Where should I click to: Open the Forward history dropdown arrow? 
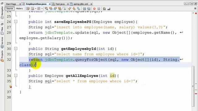tap(42, 9)
